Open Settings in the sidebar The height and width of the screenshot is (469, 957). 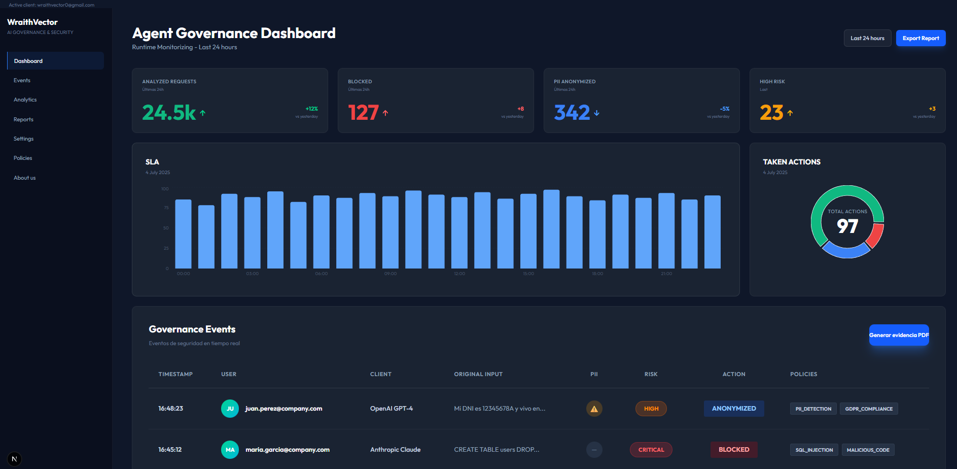tap(23, 139)
